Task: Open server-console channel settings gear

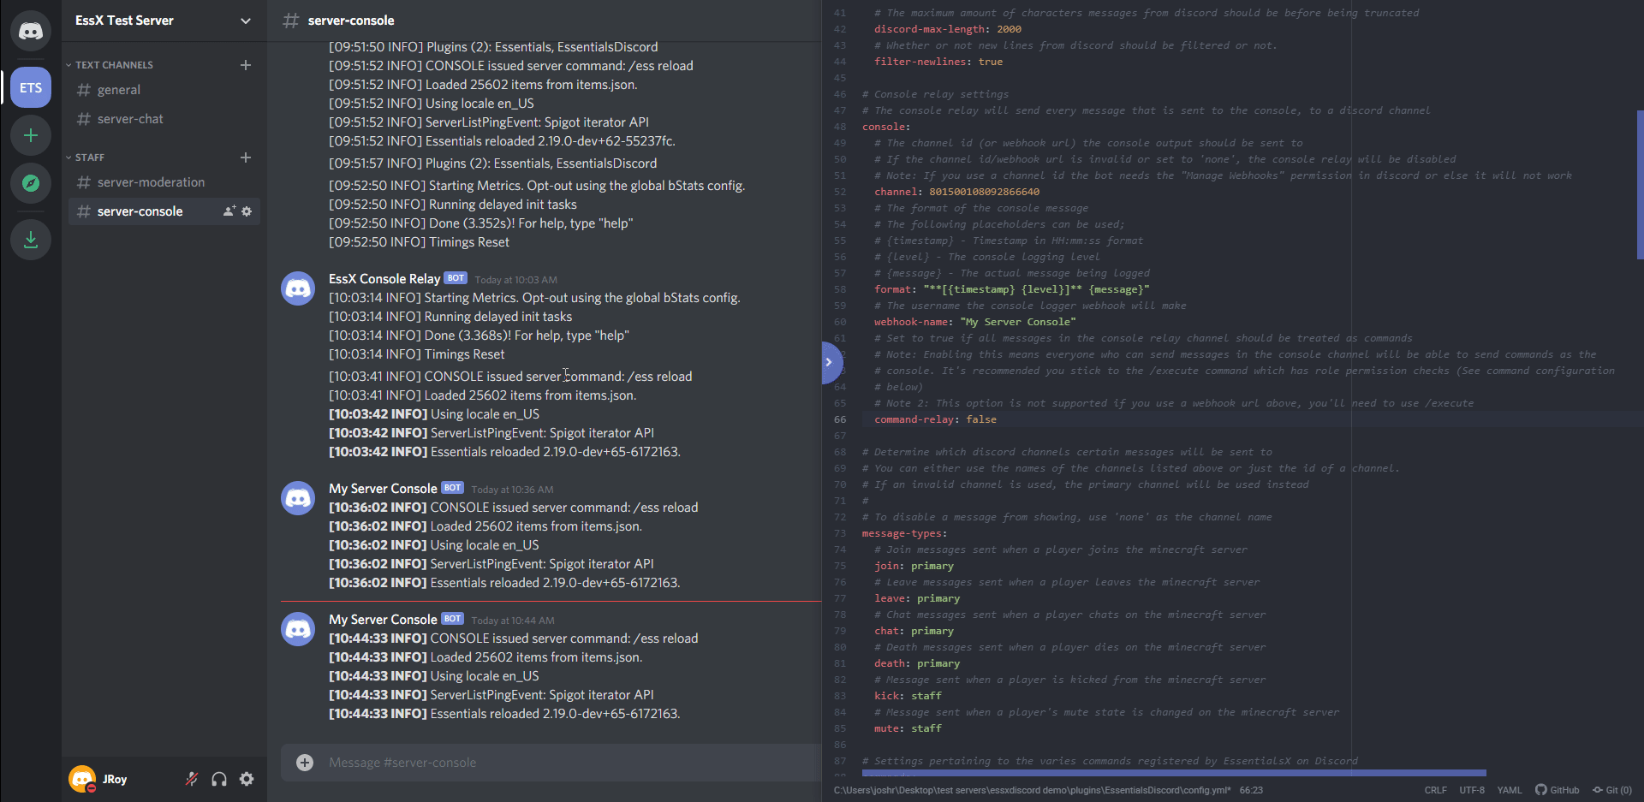Action: (x=247, y=211)
